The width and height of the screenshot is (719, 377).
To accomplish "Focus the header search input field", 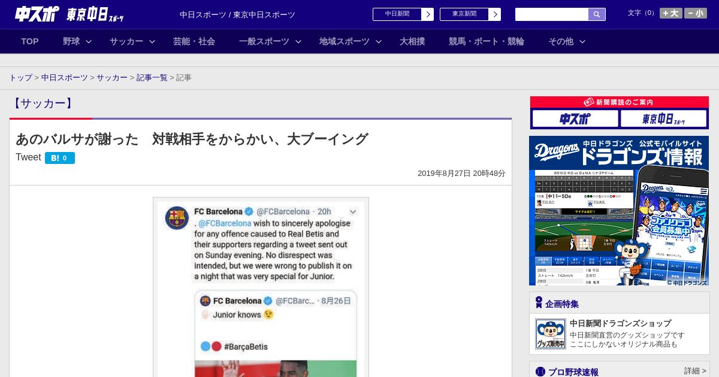I will (552, 14).
